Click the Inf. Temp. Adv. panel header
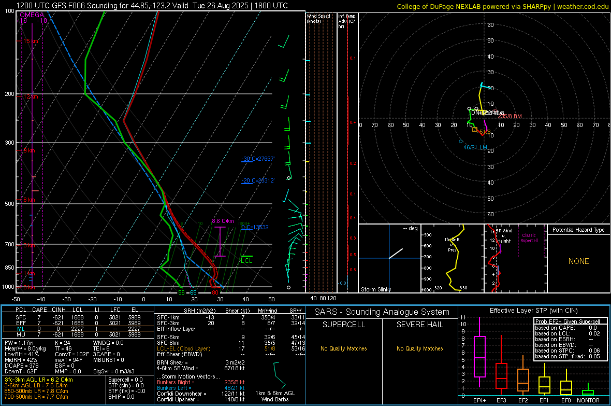Viewport: 611px width, 406px height. [347, 21]
